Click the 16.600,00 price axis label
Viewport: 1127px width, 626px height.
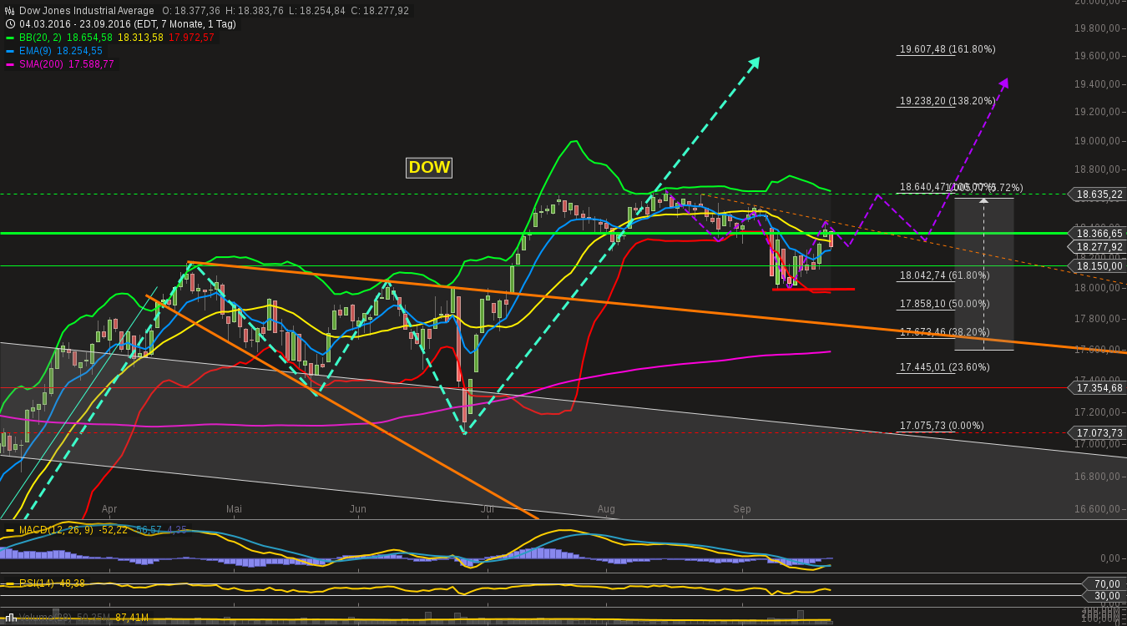[x=1095, y=508]
